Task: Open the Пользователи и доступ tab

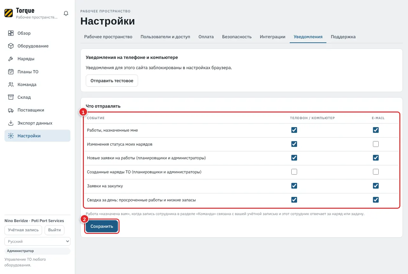Action: point(165,37)
